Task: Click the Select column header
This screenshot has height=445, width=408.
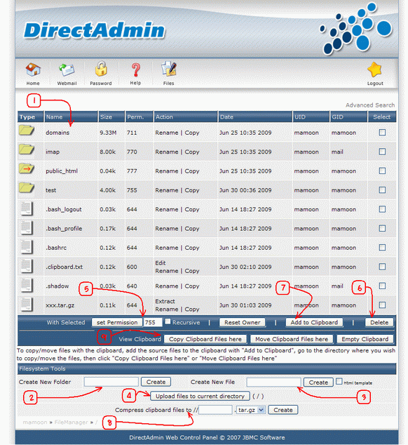Action: 381,117
